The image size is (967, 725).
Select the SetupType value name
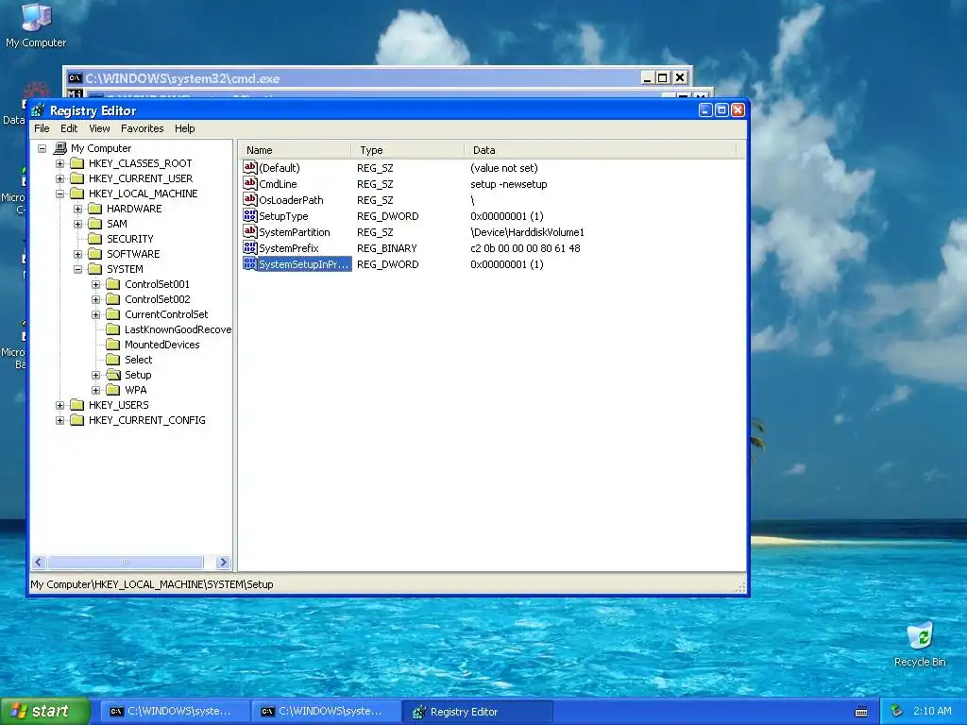pyautogui.click(x=283, y=216)
